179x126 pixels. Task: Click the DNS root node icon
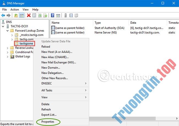tap(3, 22)
